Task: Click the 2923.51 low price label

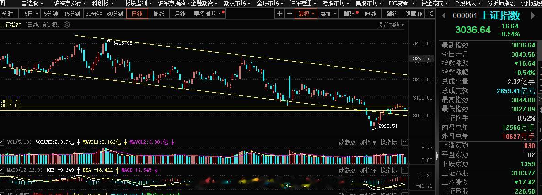Action: 388,126
